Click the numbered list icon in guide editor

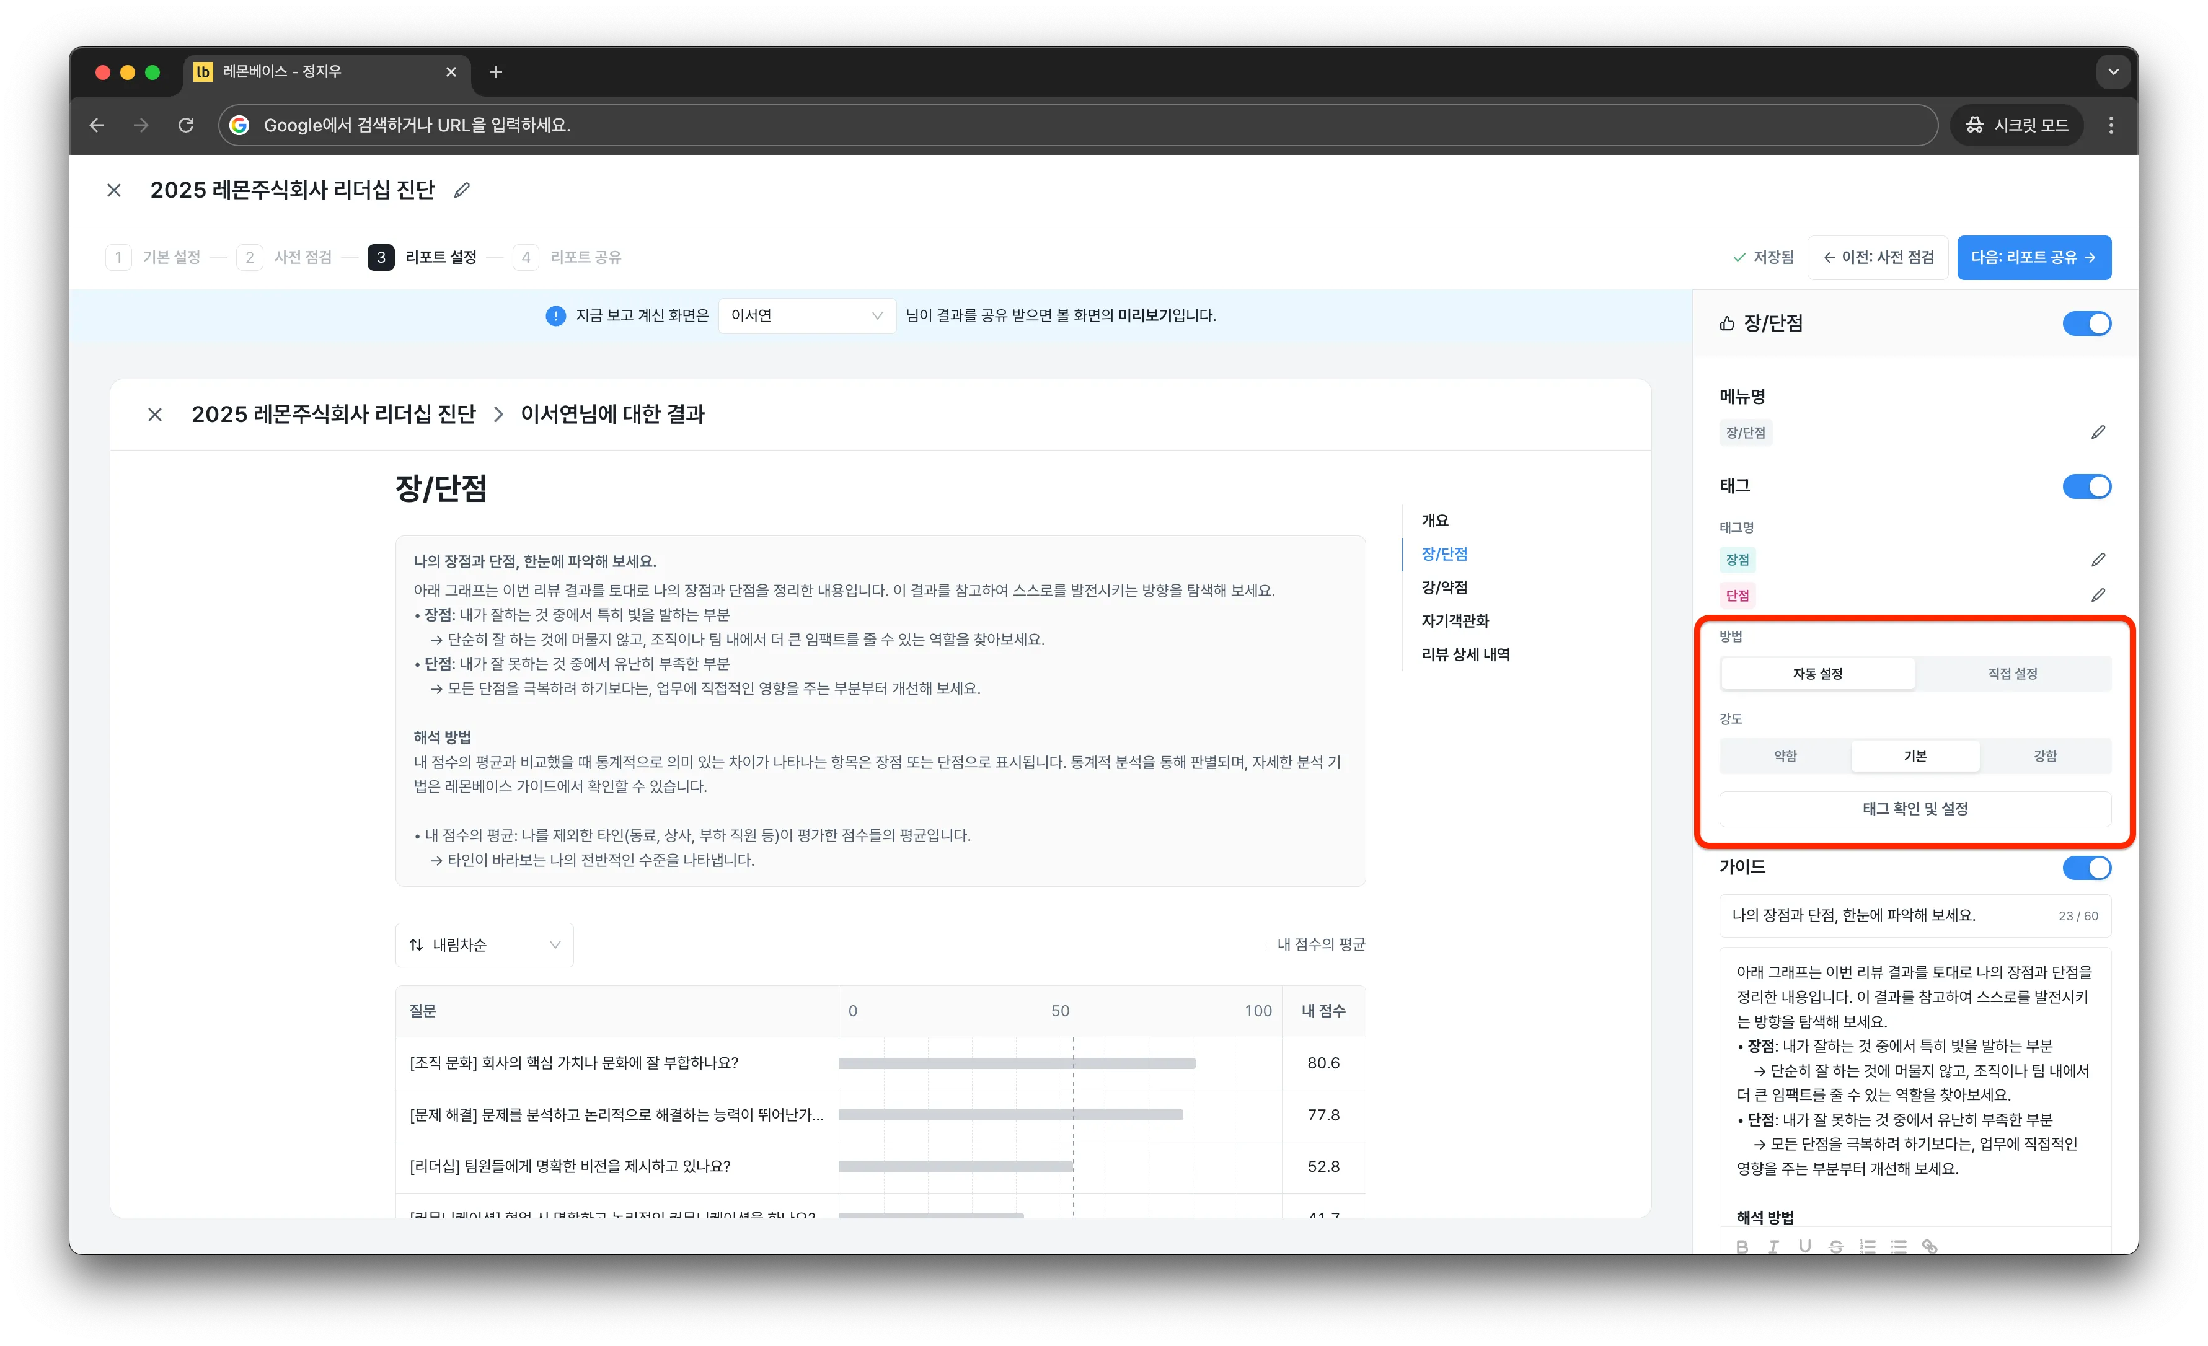(x=1868, y=1246)
